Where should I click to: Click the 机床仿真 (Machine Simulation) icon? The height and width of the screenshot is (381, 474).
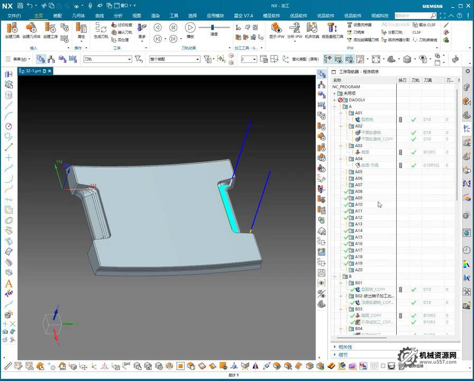[x=312, y=29]
